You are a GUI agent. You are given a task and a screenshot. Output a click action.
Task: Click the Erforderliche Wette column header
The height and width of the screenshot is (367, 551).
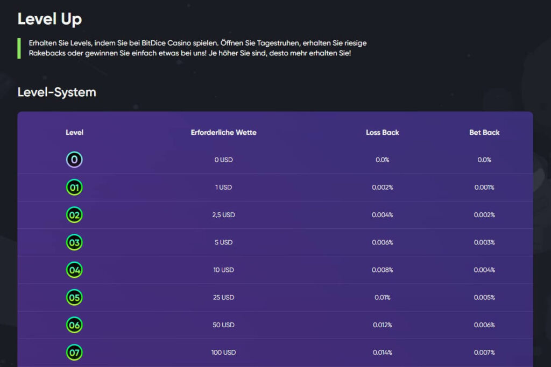click(x=223, y=132)
